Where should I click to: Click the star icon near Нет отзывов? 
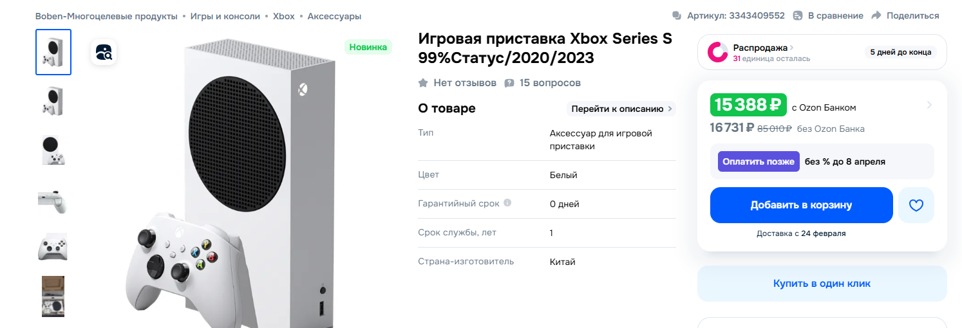[x=423, y=83]
